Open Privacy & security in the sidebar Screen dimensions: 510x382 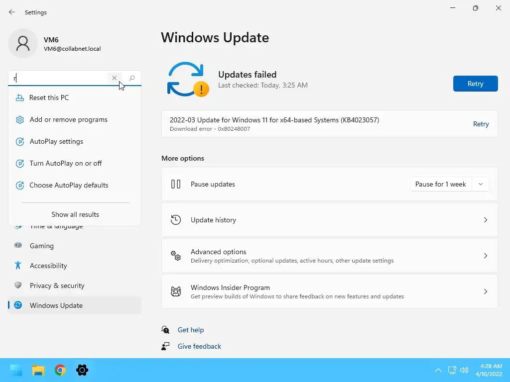(75, 286)
